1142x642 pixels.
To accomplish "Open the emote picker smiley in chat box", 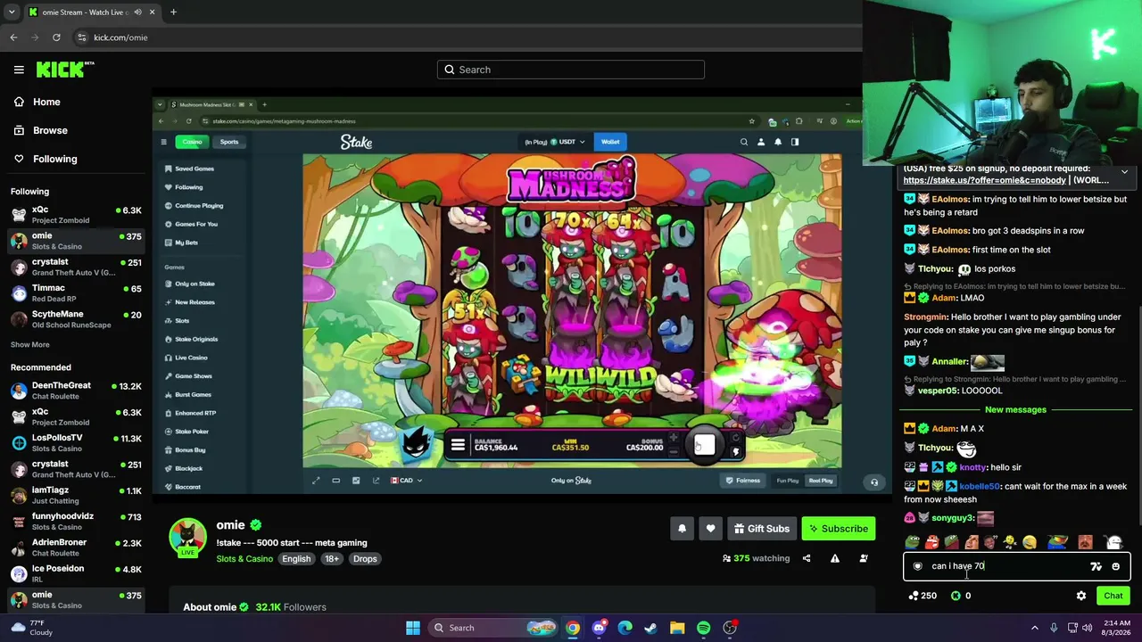I will [1115, 566].
